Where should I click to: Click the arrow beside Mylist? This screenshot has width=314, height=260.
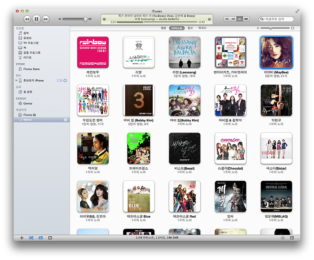tap(66, 120)
